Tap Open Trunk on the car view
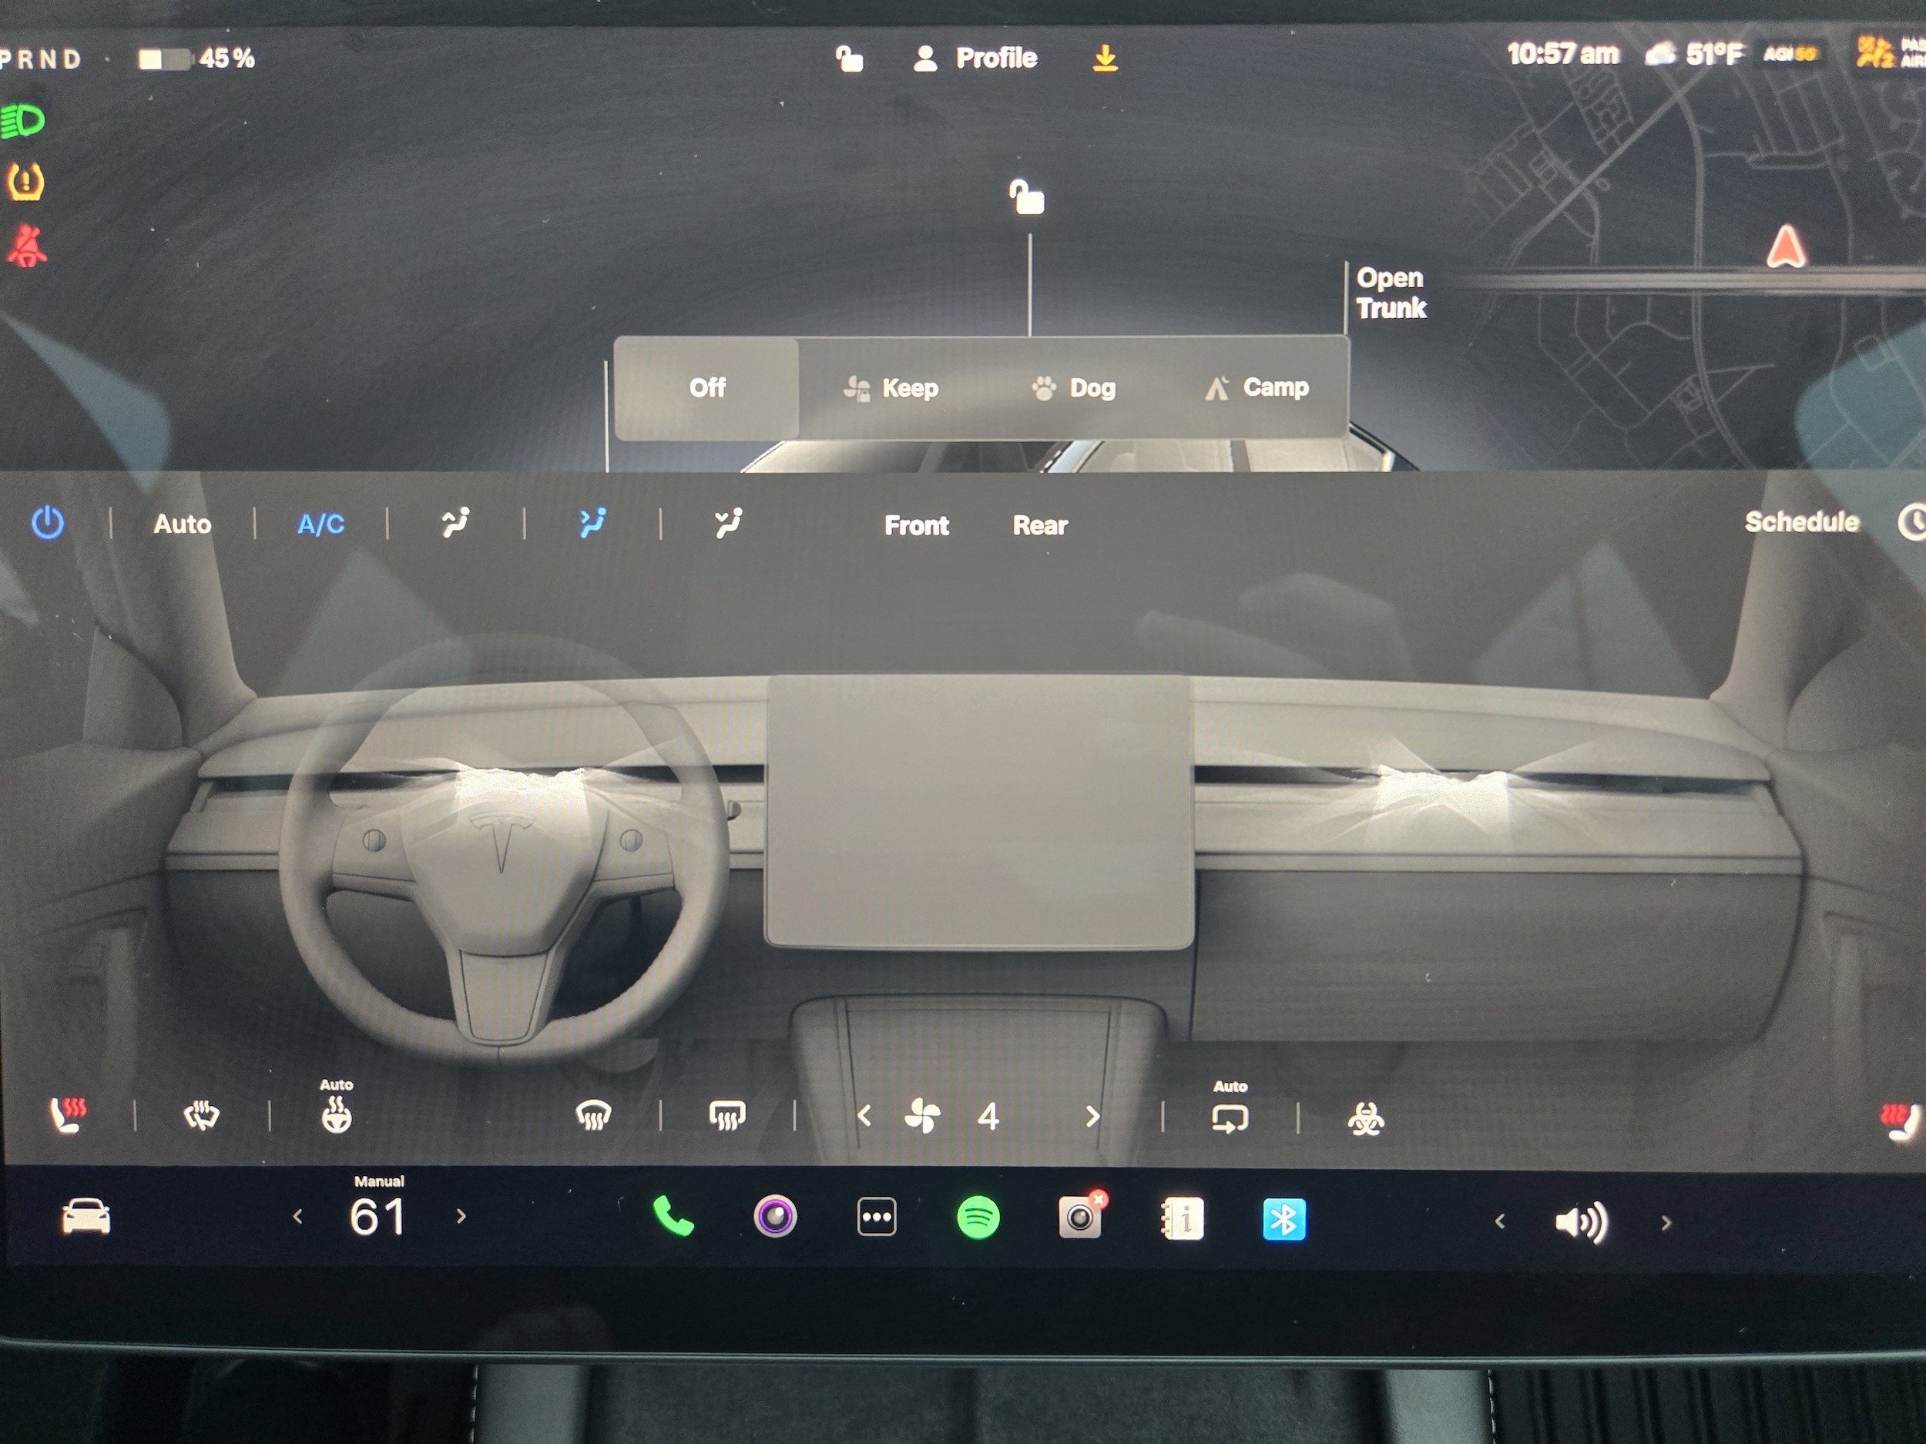 click(x=1391, y=293)
